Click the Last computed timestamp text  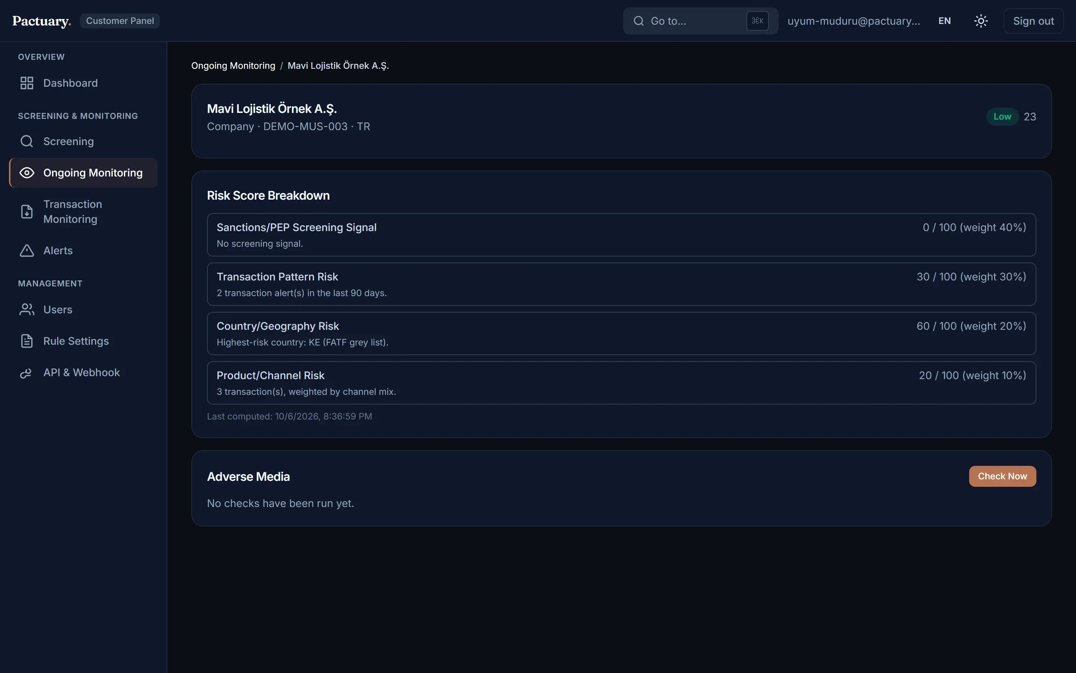click(290, 416)
